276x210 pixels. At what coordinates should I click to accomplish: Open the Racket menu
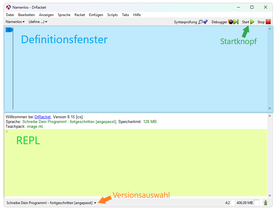point(80,15)
